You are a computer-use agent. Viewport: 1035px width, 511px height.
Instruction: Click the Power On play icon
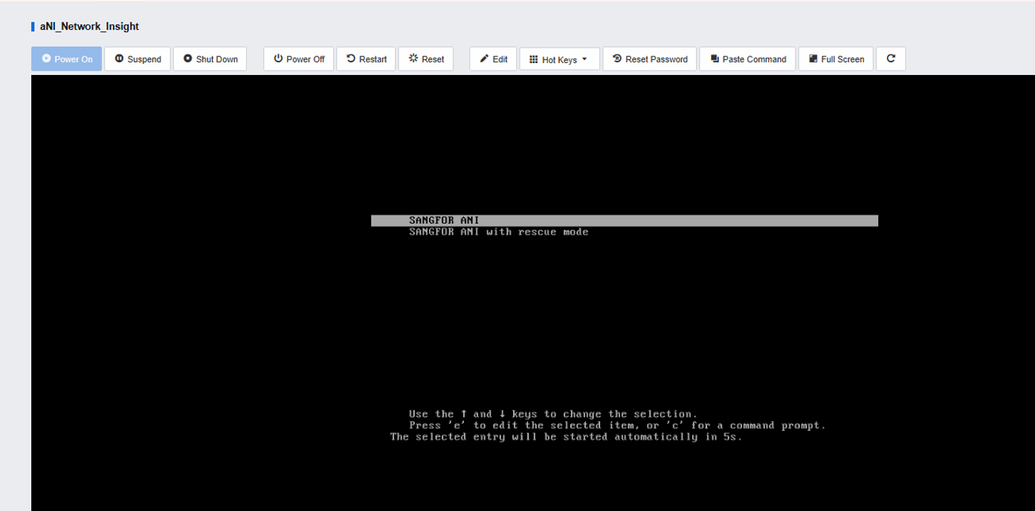coord(46,59)
